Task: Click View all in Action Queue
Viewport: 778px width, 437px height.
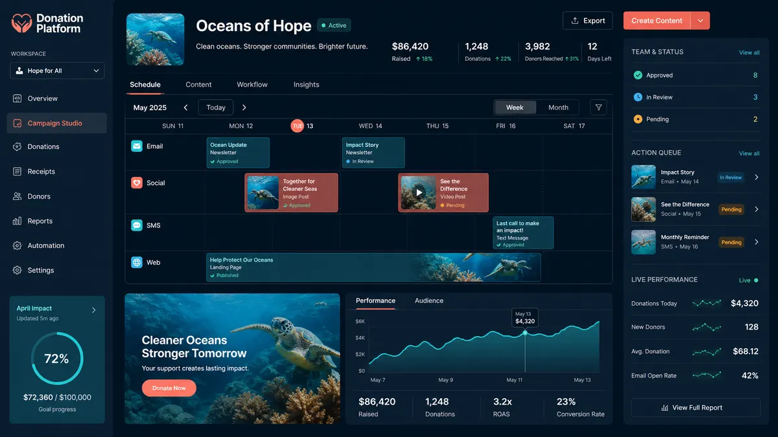Action: point(749,153)
